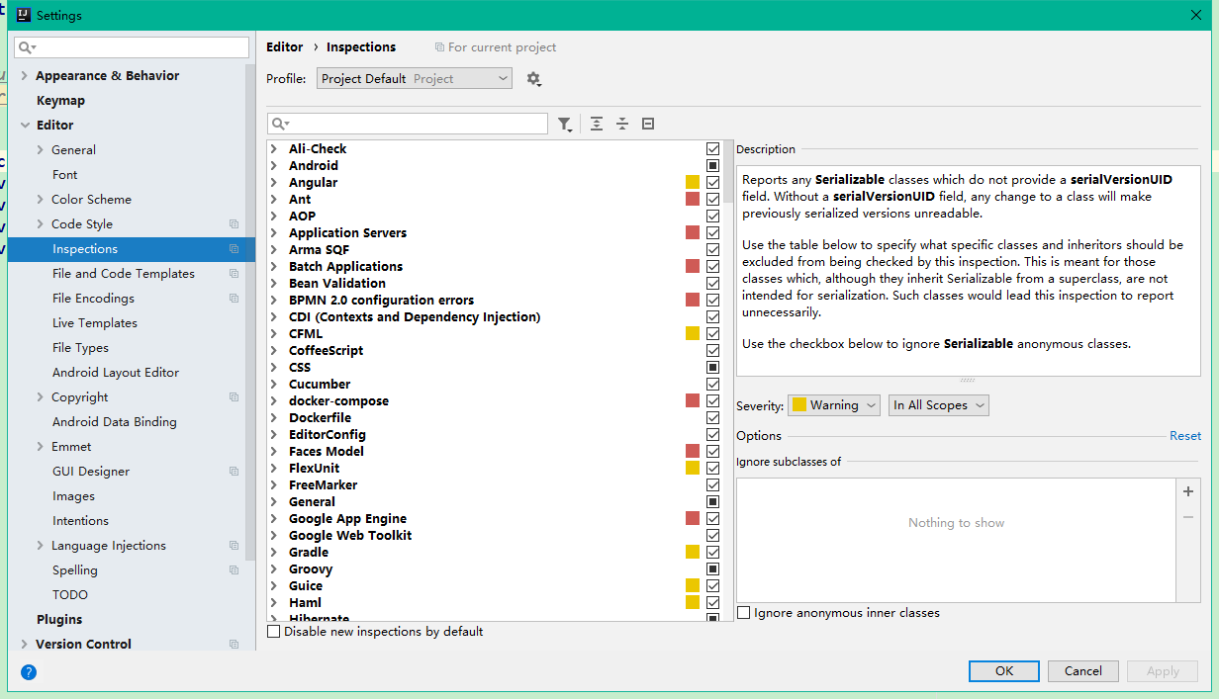Screen dimensions: 1219x699
Task: Toggle the Dockerfile inspections checkbox
Action: (x=712, y=418)
